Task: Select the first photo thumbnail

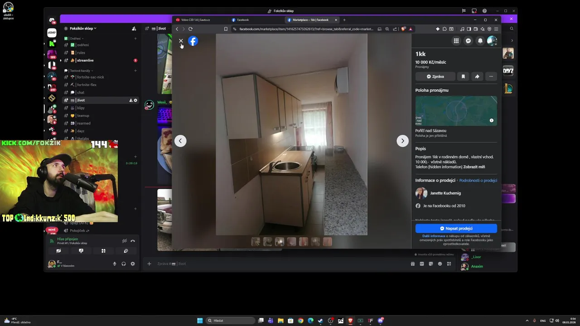Action: pyautogui.click(x=256, y=242)
